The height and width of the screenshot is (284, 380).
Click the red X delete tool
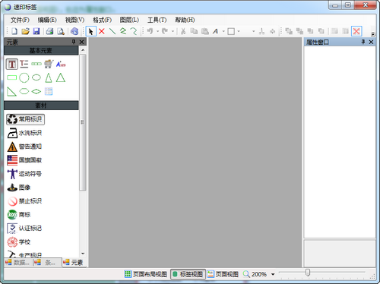102,31
